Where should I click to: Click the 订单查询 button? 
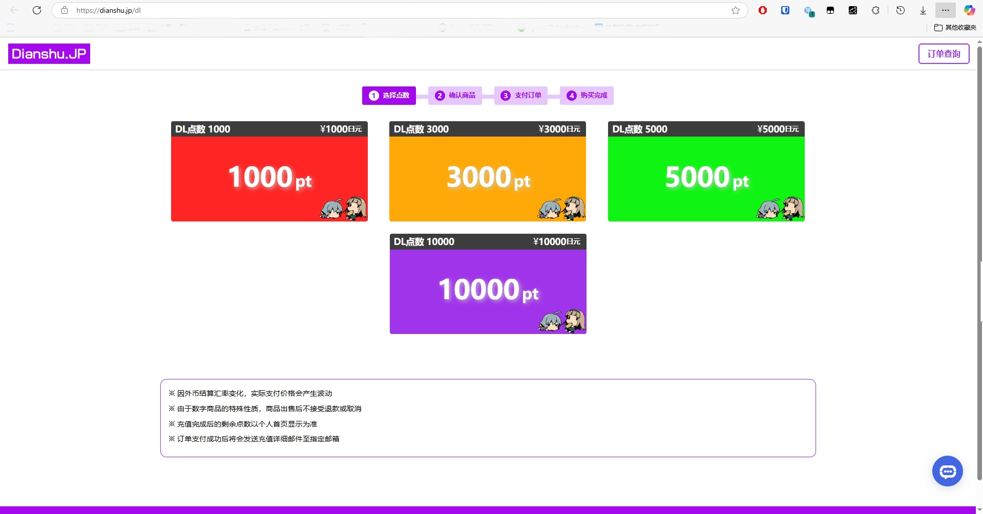click(x=944, y=54)
